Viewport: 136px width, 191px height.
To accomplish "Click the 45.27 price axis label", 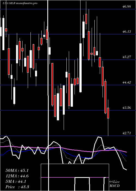I will [x=127, y=57].
